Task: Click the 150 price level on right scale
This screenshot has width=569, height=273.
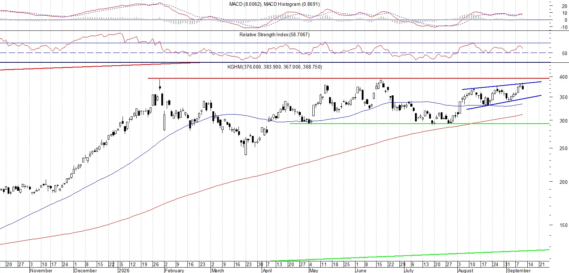Action: 564,225
